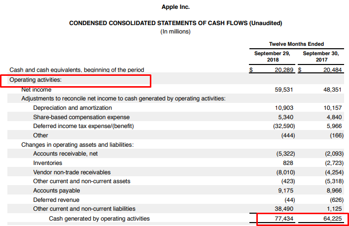This screenshot has height=226, width=349.
Task: Click the 'Apple Inc.' title
Action: (x=175, y=7)
